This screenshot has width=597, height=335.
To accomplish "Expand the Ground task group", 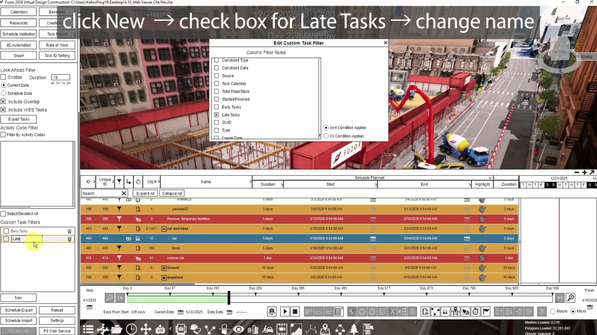I will click(x=164, y=268).
